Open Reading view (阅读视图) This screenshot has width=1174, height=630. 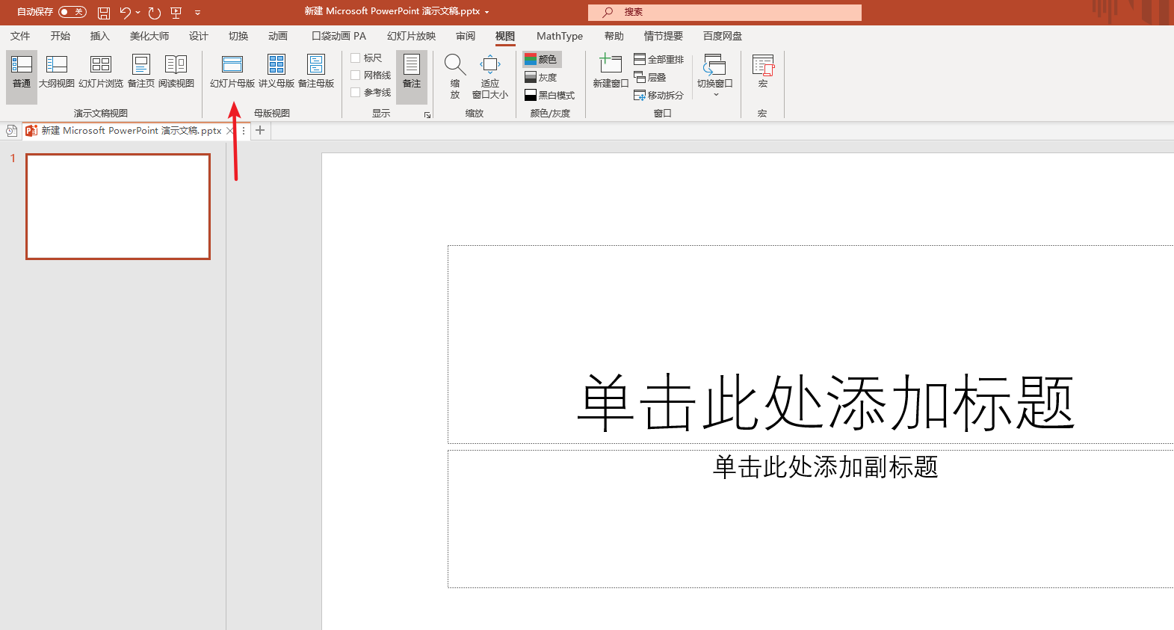(176, 72)
